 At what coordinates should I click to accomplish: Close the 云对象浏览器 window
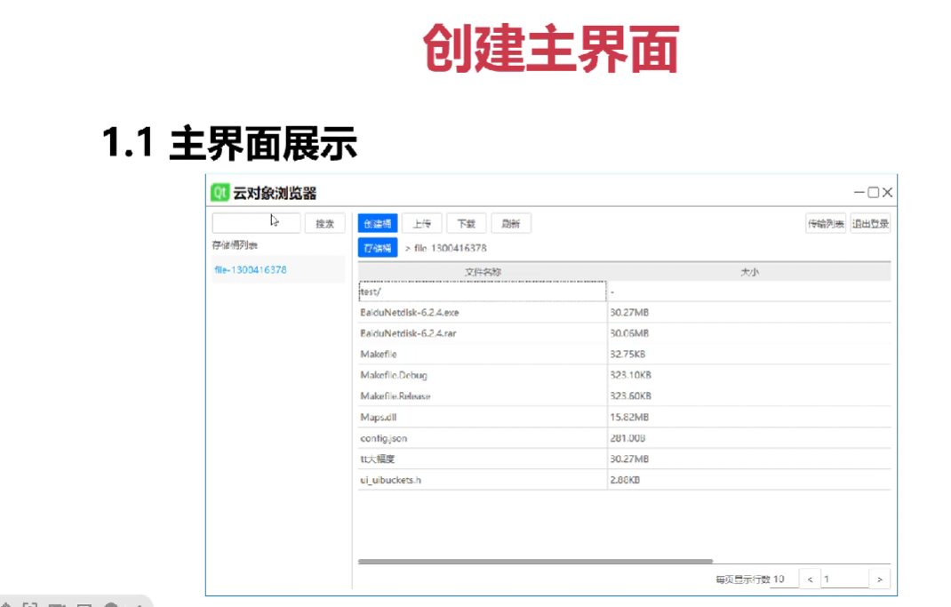click(887, 192)
